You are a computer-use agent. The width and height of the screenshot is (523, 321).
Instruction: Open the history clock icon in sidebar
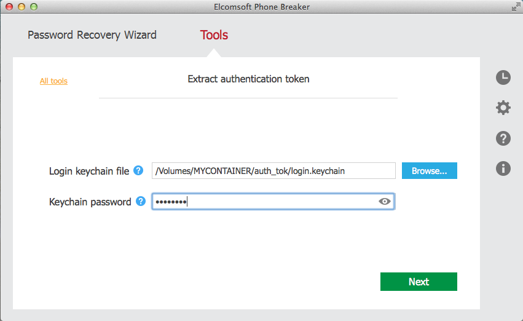(x=503, y=77)
